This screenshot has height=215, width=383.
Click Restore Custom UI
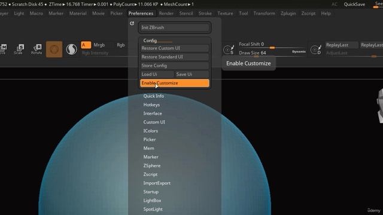point(175,48)
